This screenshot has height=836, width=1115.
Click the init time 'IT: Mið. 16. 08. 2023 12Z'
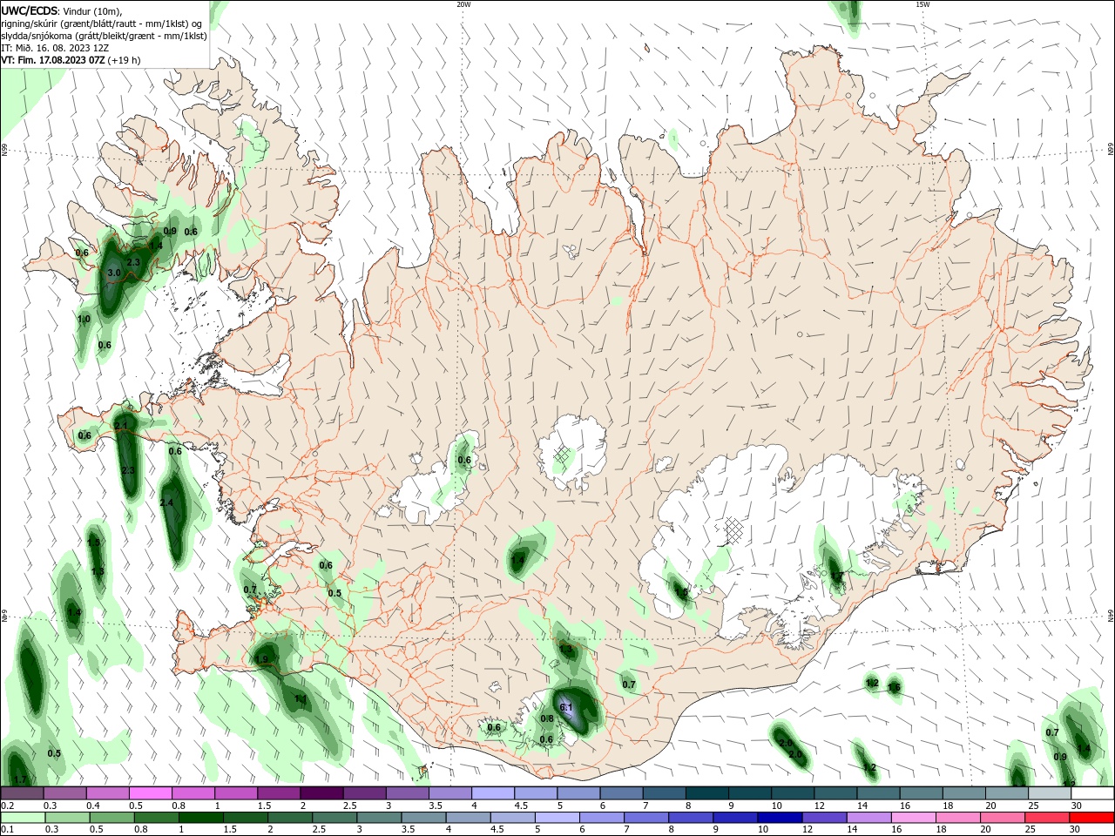point(55,48)
